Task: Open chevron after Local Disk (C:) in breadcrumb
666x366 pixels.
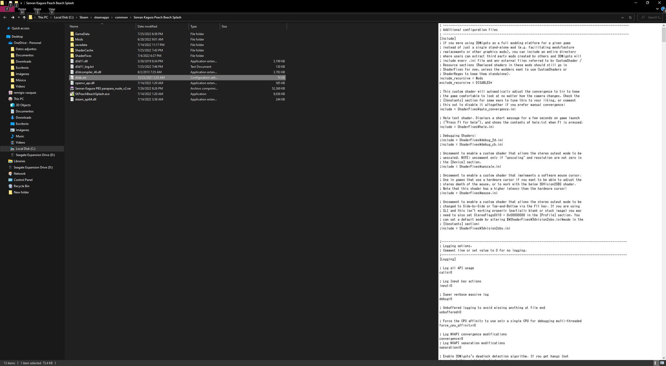Action: (77, 17)
